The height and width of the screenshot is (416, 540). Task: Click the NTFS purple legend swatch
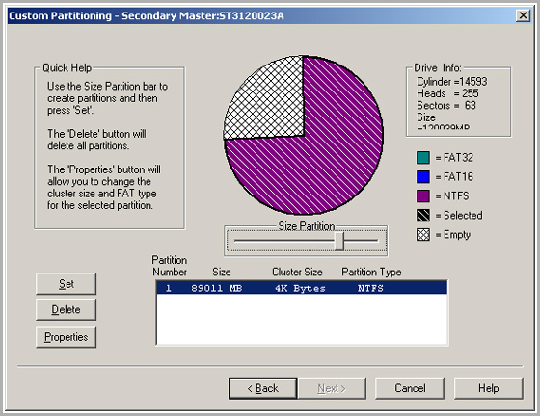pos(423,196)
